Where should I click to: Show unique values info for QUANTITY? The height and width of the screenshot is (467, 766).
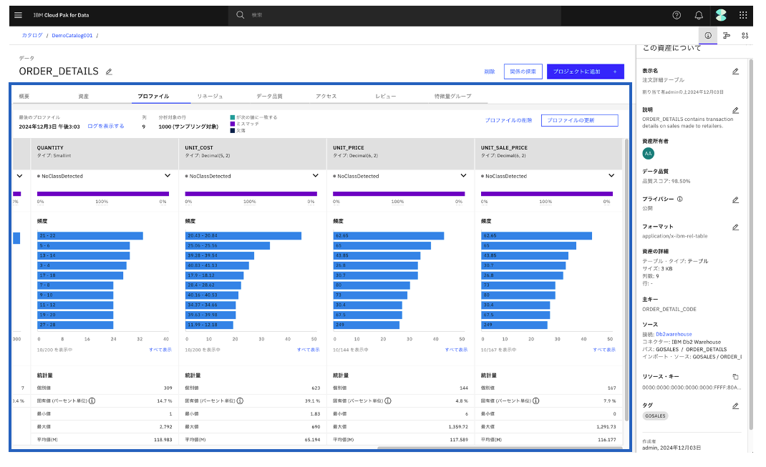click(92, 400)
